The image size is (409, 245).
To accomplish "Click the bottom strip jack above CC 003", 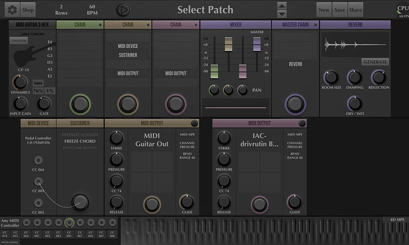I will 59,223.
